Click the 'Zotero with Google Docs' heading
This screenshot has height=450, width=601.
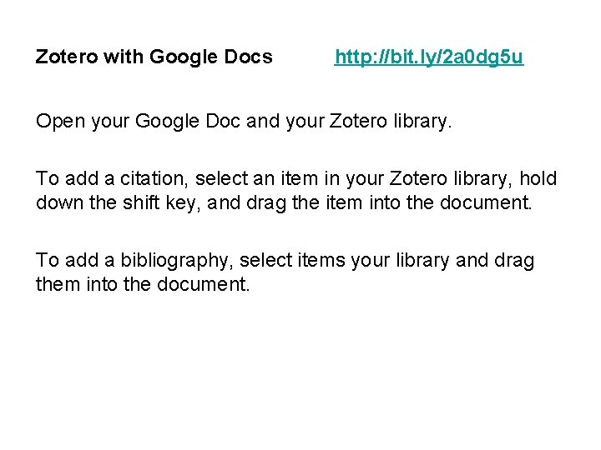click(x=154, y=57)
